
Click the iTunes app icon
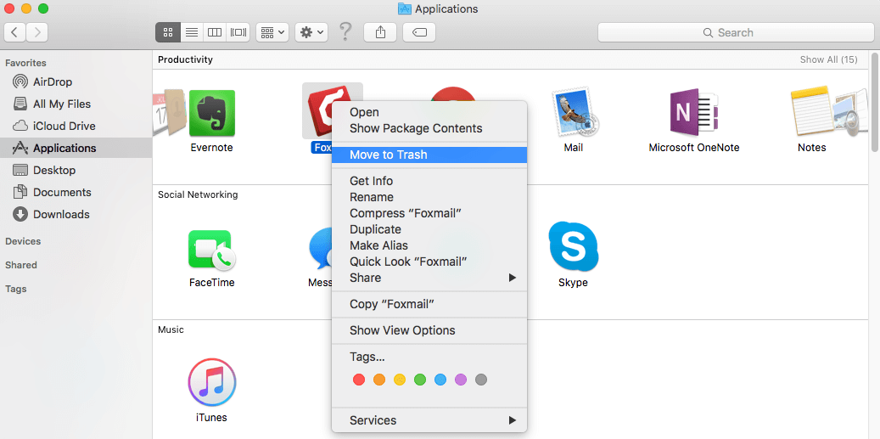pyautogui.click(x=211, y=382)
